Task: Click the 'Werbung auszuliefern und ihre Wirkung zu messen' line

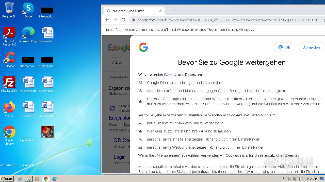Action: 189,131
